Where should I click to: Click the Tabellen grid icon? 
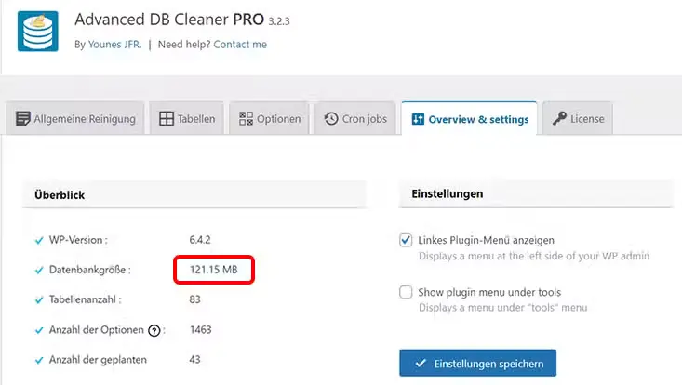[x=167, y=119]
